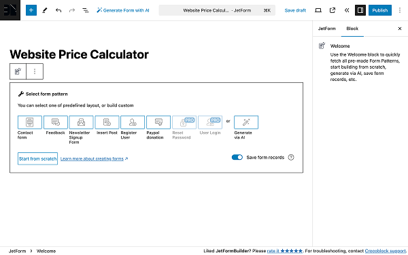This screenshot has width=408, height=255.
Task: Open the laptop preview device icon
Action: click(x=318, y=10)
